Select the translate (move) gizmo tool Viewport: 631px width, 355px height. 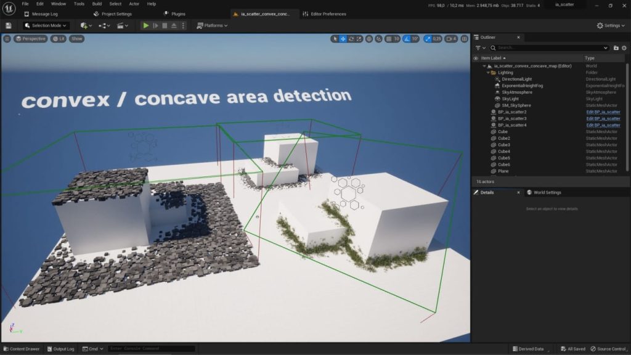pos(343,39)
